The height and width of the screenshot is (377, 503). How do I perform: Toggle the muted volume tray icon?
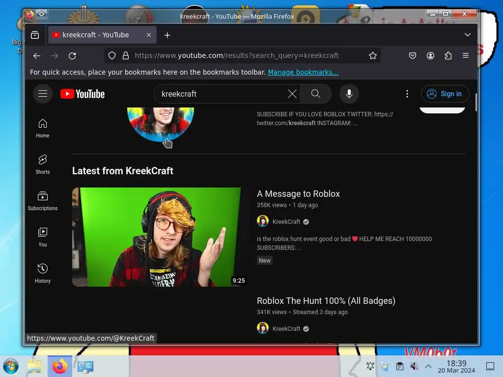tap(414, 366)
